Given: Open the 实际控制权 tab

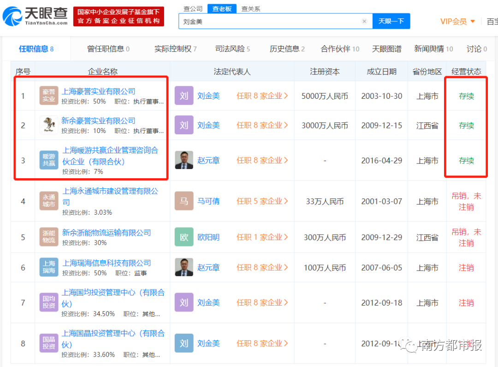Looking at the screenshot, I should click(175, 49).
